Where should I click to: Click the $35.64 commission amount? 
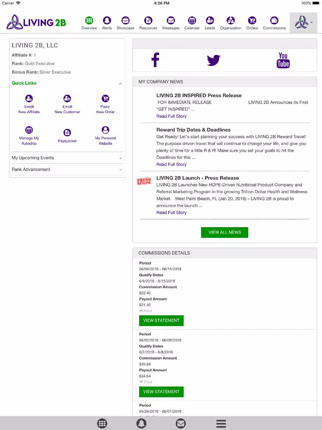tap(145, 364)
